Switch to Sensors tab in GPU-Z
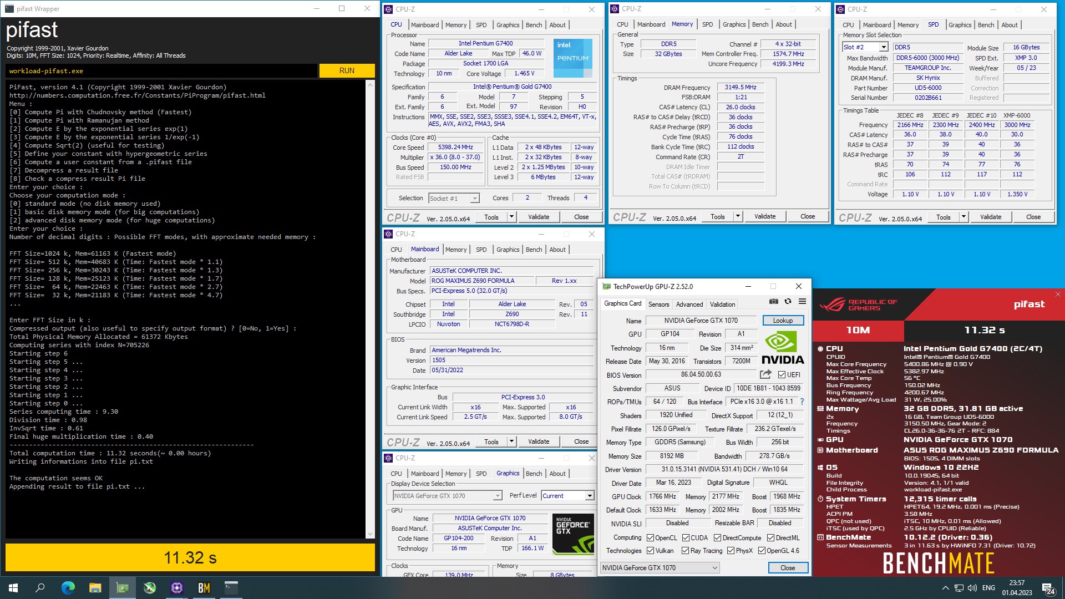1065x599 pixels. [658, 304]
